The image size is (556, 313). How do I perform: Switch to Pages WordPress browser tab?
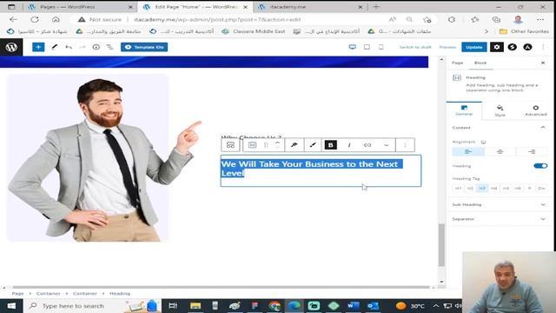(80, 7)
